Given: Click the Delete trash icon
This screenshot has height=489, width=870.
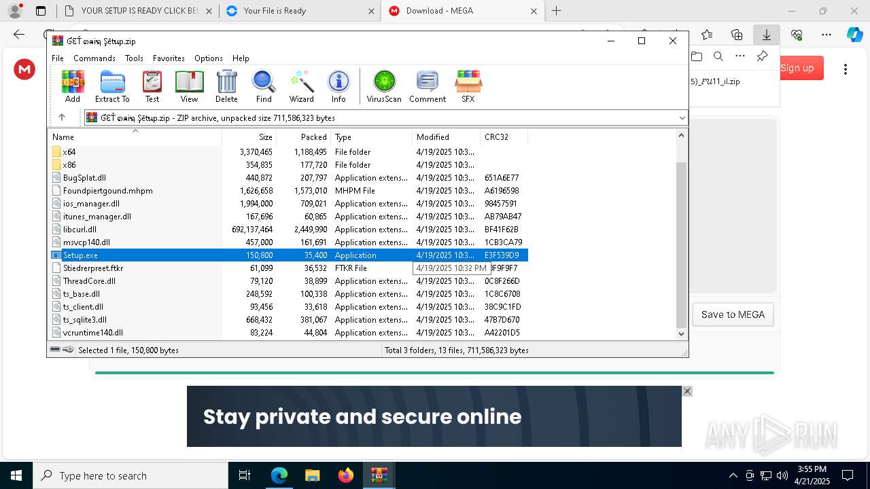Looking at the screenshot, I should tap(226, 86).
